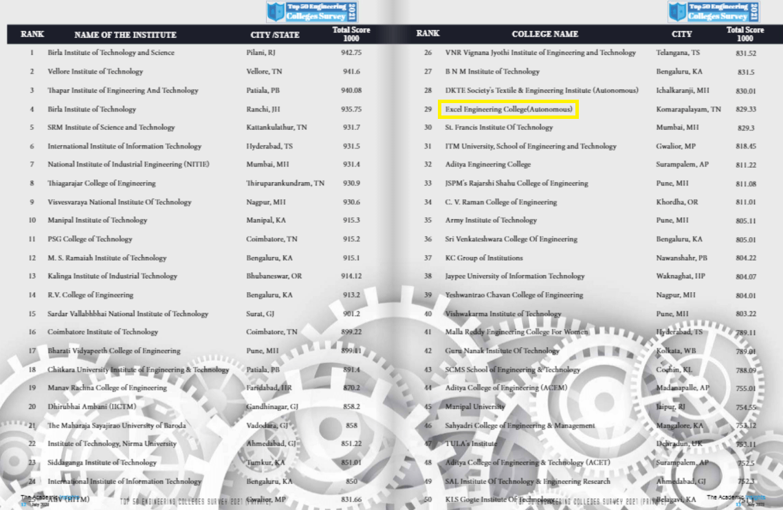Click the survey badge above the CITY /STATE header
Viewport: 783px width, 510px height.
tap(312, 12)
